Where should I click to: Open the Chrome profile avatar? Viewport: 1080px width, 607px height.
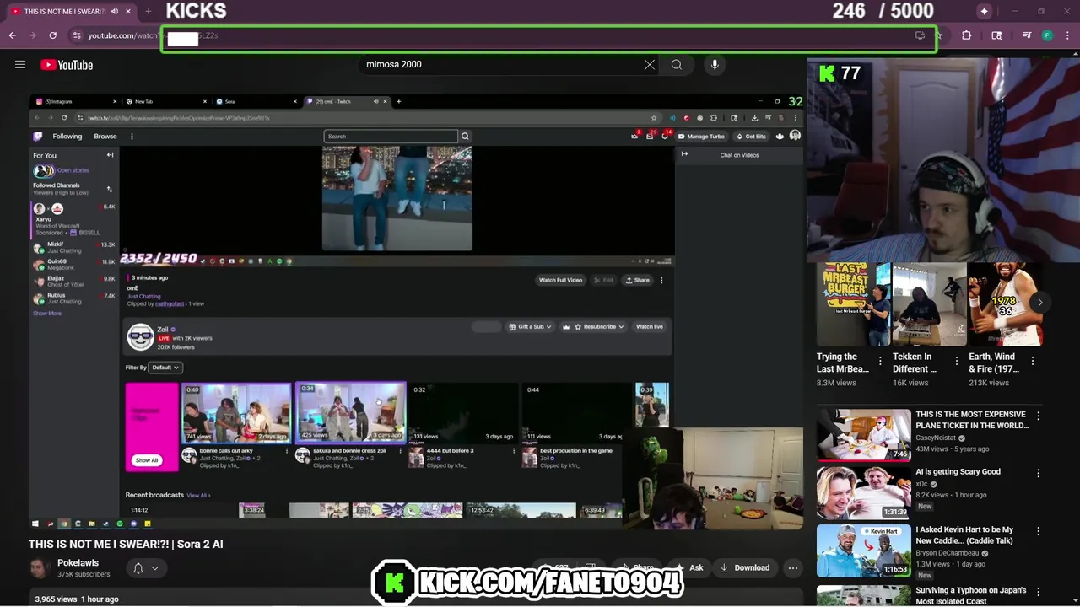tap(1047, 35)
